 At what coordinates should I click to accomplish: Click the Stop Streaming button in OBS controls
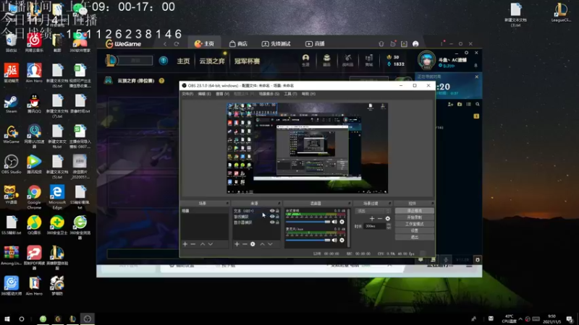[414, 211]
